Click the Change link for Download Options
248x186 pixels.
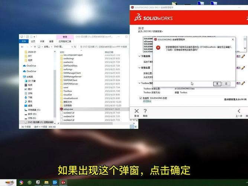click(238, 56)
